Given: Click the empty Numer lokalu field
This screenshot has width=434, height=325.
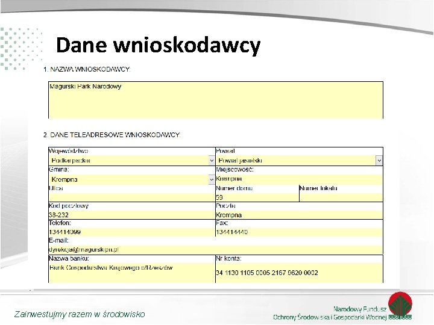Looking at the screenshot, I should (x=341, y=197).
